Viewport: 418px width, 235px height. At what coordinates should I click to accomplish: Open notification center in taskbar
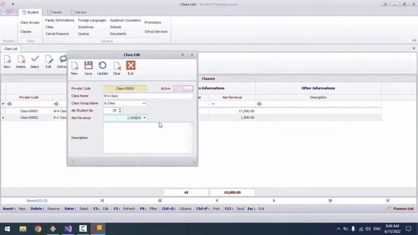click(408, 228)
